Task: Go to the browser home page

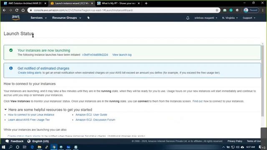Action: 23,10
